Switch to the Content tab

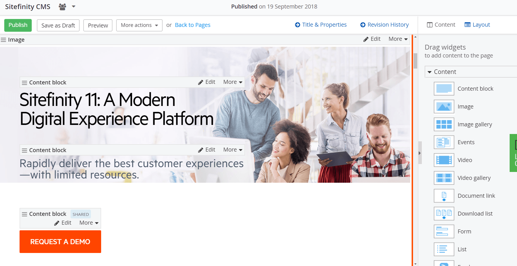pyautogui.click(x=441, y=25)
